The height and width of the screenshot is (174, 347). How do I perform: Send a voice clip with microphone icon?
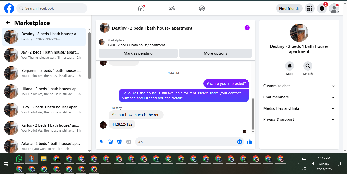click(x=101, y=142)
